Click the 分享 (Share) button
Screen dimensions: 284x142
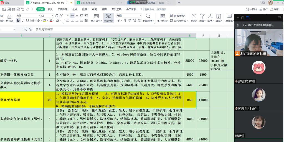[274, 9]
